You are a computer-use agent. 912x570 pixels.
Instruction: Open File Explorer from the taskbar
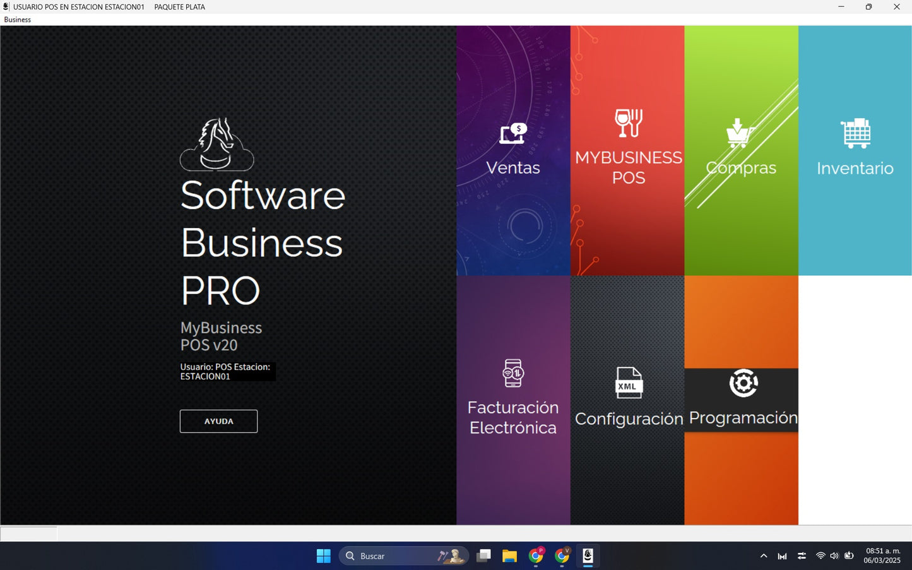pos(509,556)
